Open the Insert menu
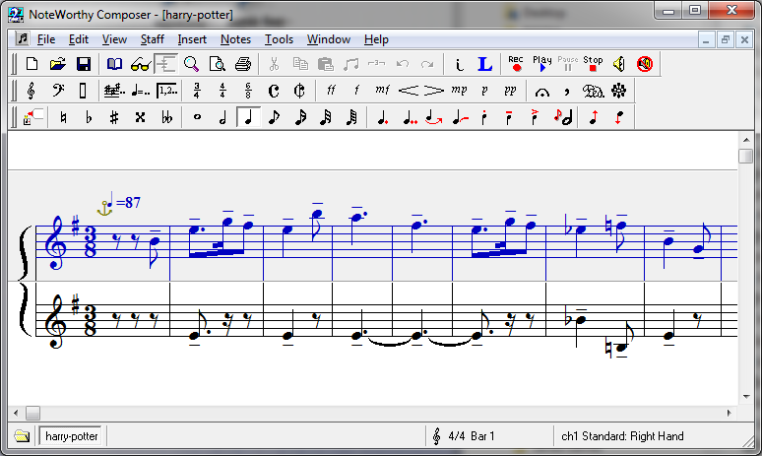The width and height of the screenshot is (762, 456). (x=192, y=39)
